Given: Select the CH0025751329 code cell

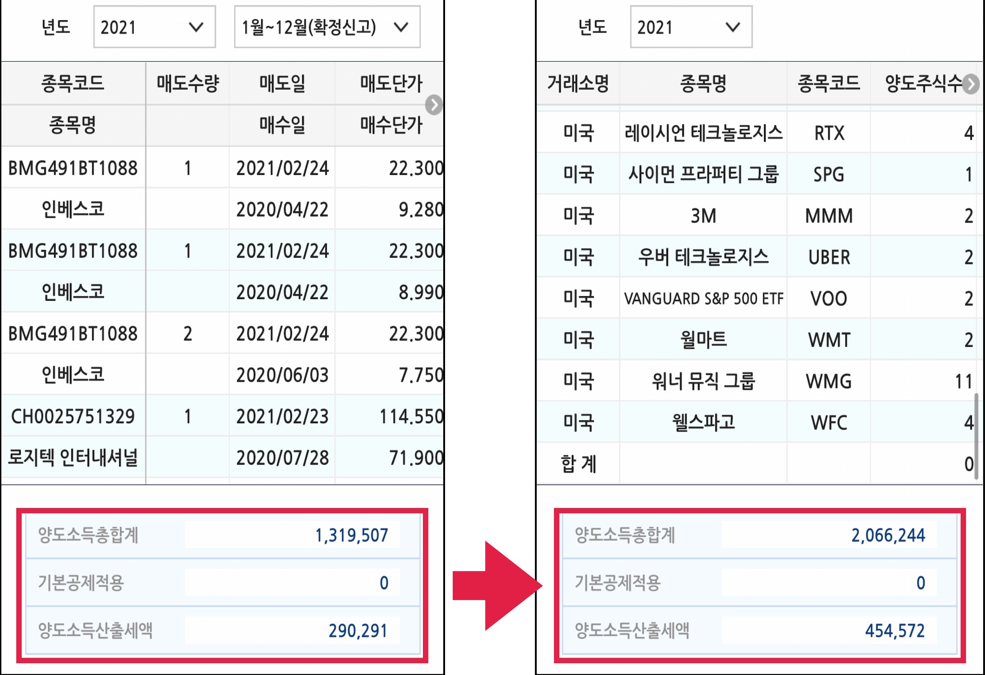Looking at the screenshot, I should coord(73,416).
